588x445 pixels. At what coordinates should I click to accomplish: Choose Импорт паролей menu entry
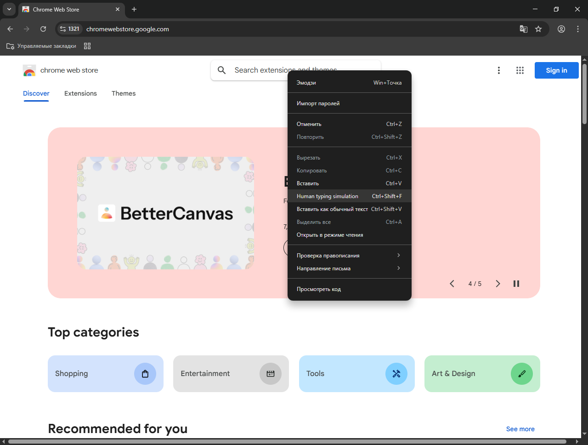(349, 103)
